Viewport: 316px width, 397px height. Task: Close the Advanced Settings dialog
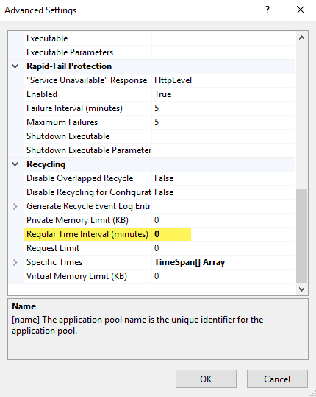(301, 10)
